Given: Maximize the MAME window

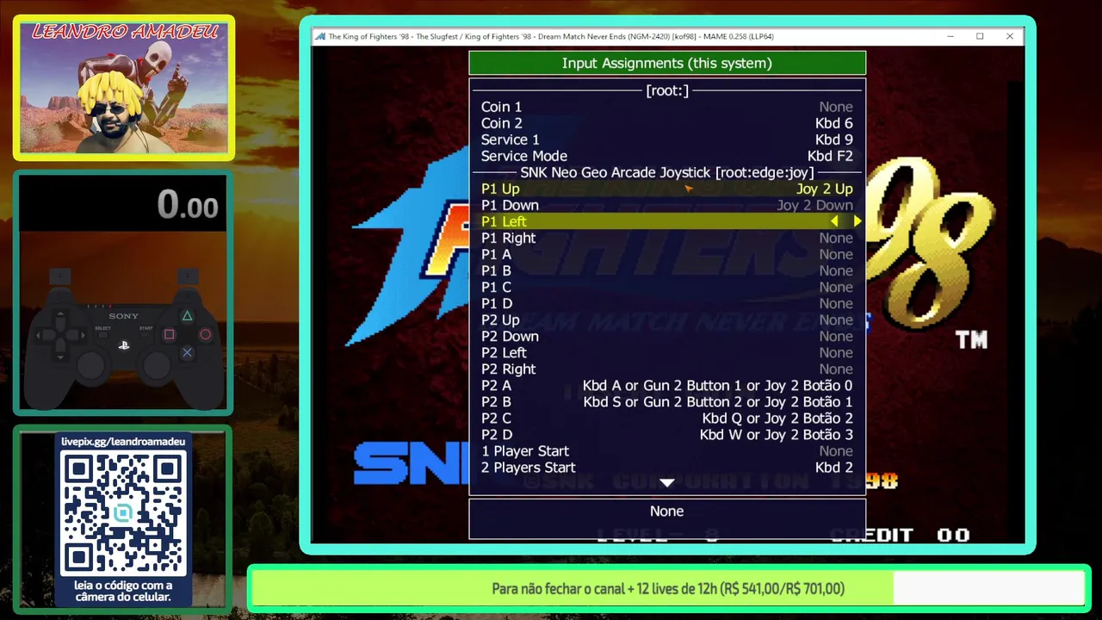Looking at the screenshot, I should [x=980, y=37].
